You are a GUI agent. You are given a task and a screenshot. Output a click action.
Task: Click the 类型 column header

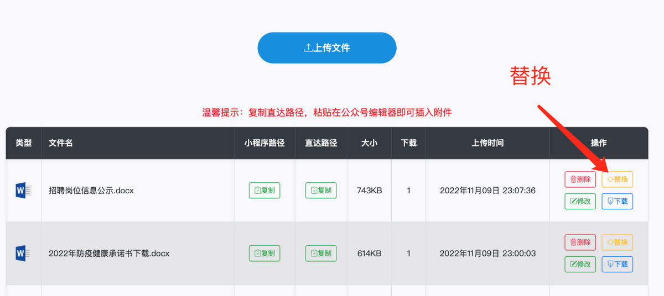pyautogui.click(x=24, y=143)
